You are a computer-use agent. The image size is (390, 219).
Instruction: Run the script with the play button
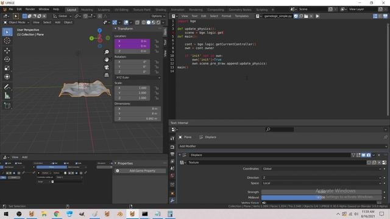pos(317,16)
